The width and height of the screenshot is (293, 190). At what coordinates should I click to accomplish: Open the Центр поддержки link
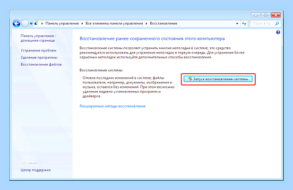point(35,170)
